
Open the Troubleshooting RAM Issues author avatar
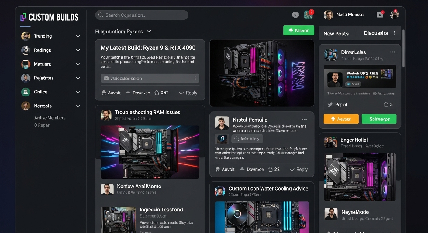point(106,115)
